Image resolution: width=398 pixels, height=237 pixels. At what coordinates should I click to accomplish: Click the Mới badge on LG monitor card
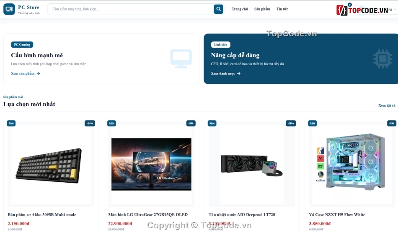[x=112, y=123]
